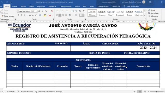165x93 pixels.
Task: Increase indent icon
Action: (76, 11)
